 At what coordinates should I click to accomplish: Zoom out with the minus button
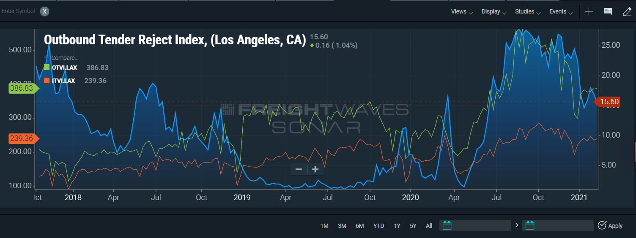(x=299, y=169)
